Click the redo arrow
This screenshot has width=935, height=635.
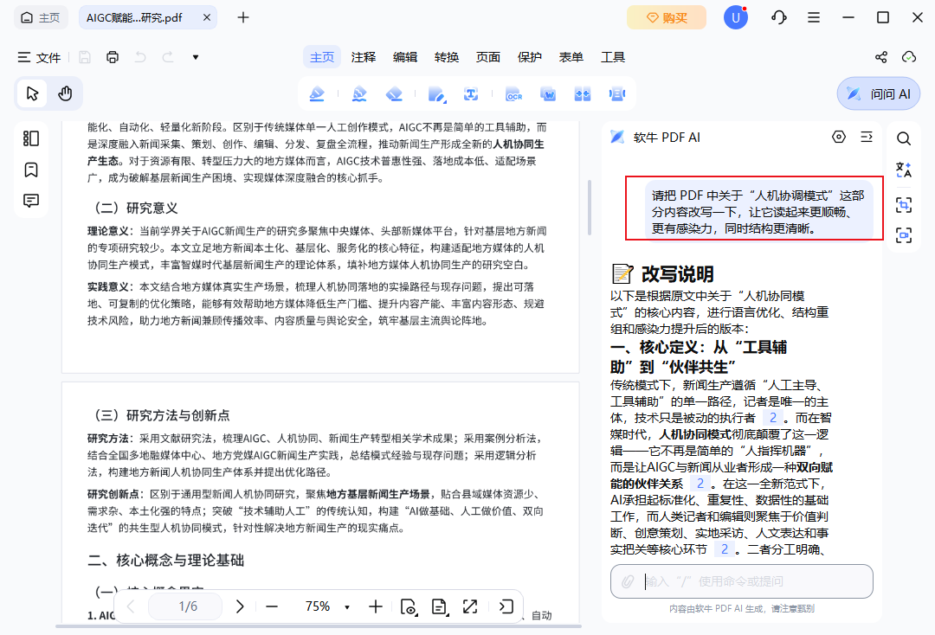pos(168,57)
